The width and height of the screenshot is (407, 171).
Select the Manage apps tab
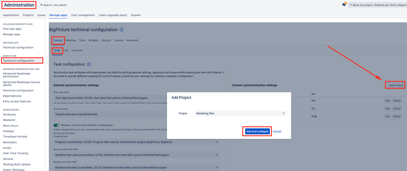[x=58, y=15]
